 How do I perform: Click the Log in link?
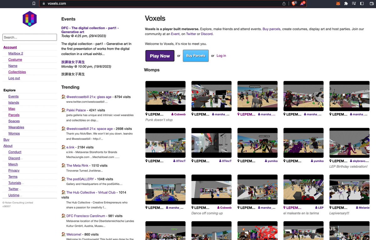click(221, 56)
